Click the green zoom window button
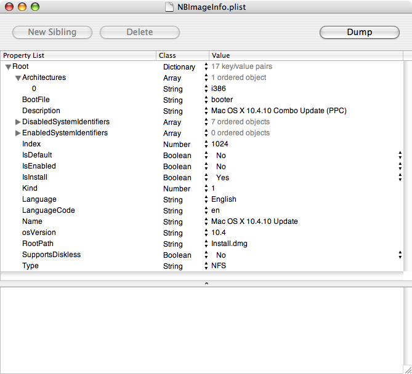This screenshot has width=412, height=374. point(35,7)
